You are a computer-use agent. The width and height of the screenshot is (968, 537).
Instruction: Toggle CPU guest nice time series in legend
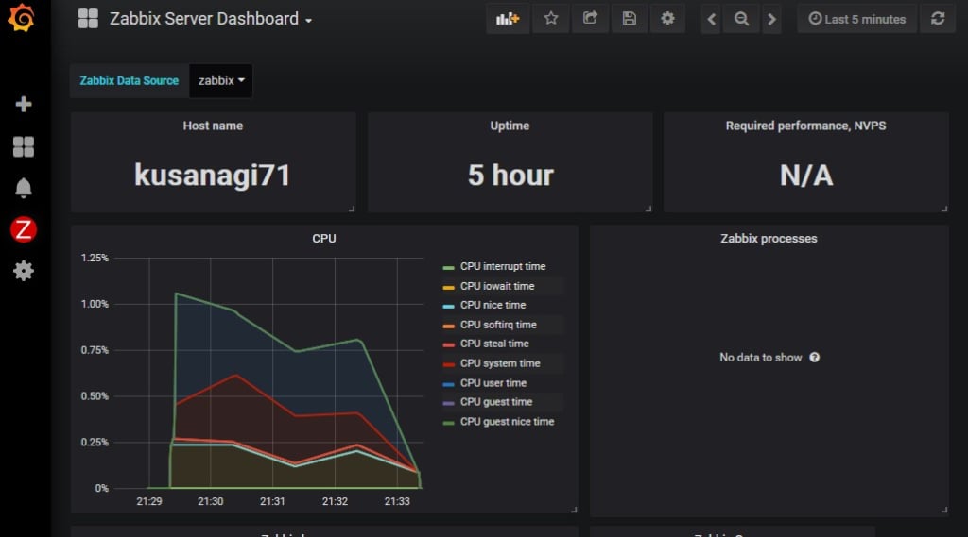[508, 422]
